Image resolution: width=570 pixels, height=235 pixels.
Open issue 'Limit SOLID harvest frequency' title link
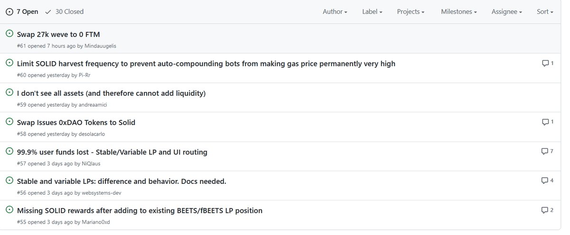tap(206, 63)
